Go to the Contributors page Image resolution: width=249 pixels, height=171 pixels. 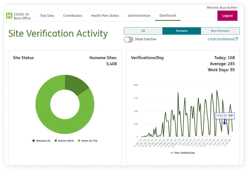73,16
